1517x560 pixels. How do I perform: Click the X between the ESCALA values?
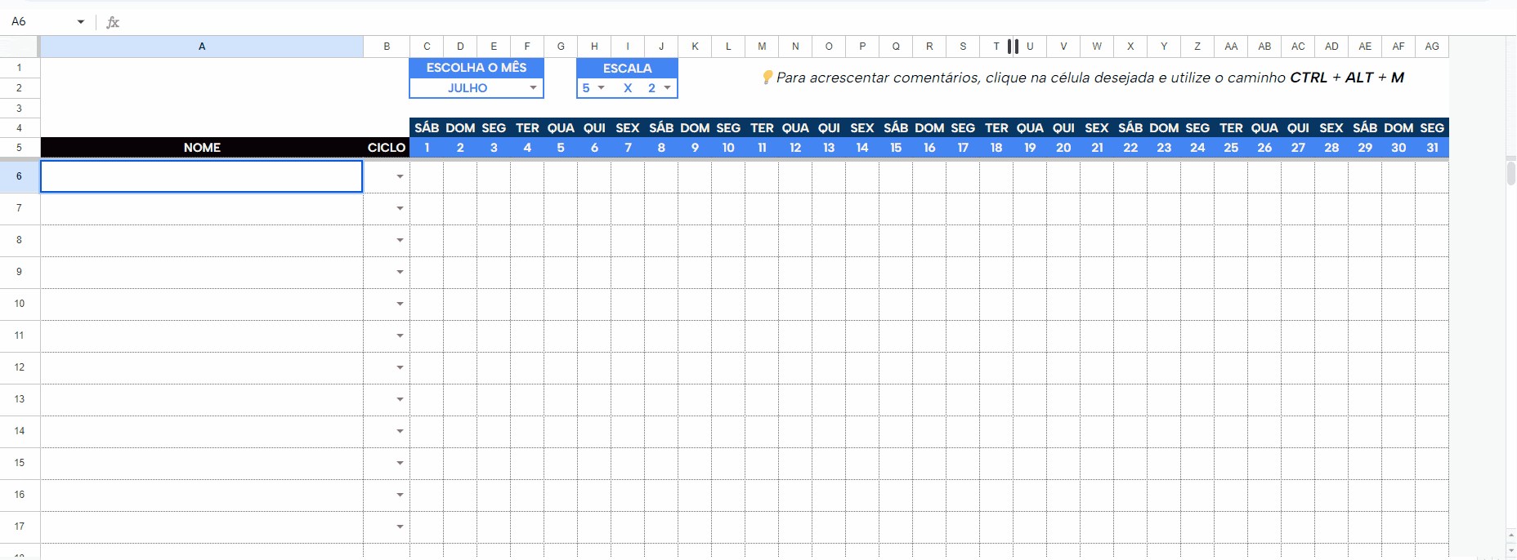click(628, 88)
